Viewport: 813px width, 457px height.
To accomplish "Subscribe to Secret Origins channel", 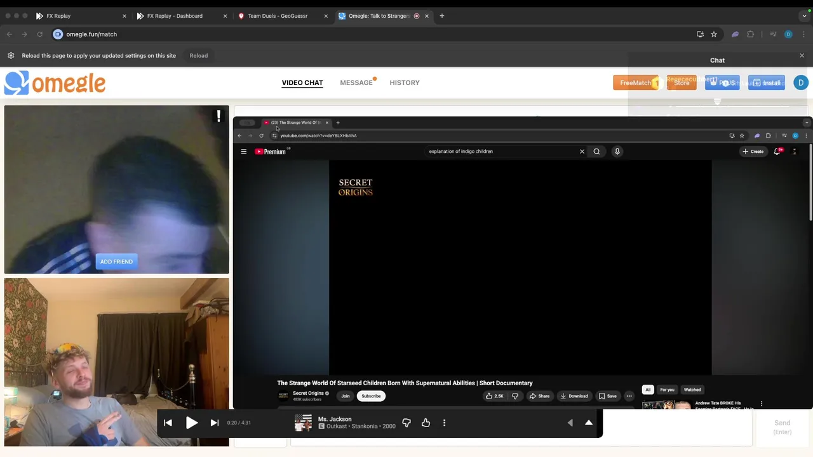I will click(371, 396).
